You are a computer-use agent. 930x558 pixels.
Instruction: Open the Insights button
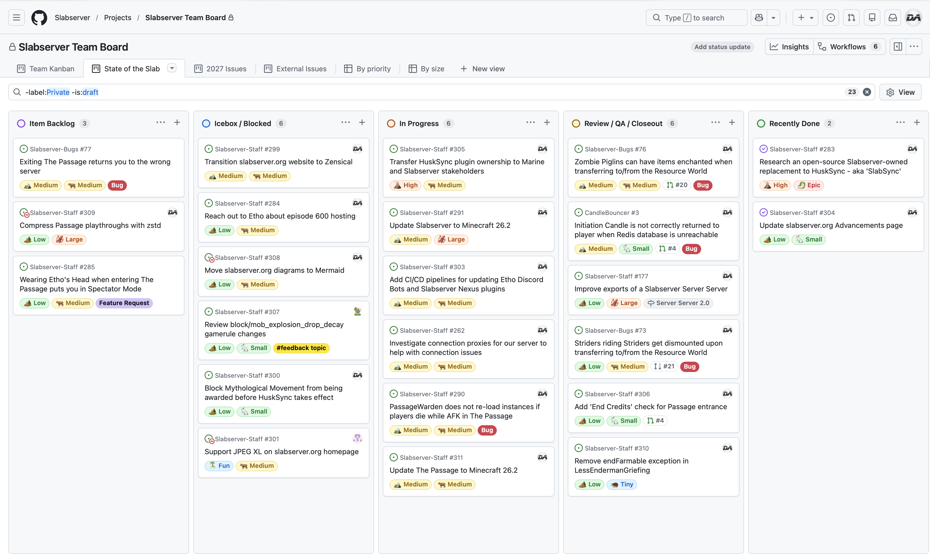click(x=789, y=47)
